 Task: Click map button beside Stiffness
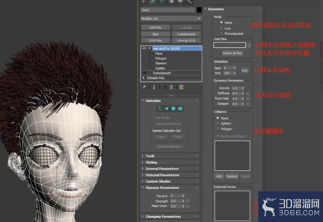pyautogui.click(x=248, y=93)
